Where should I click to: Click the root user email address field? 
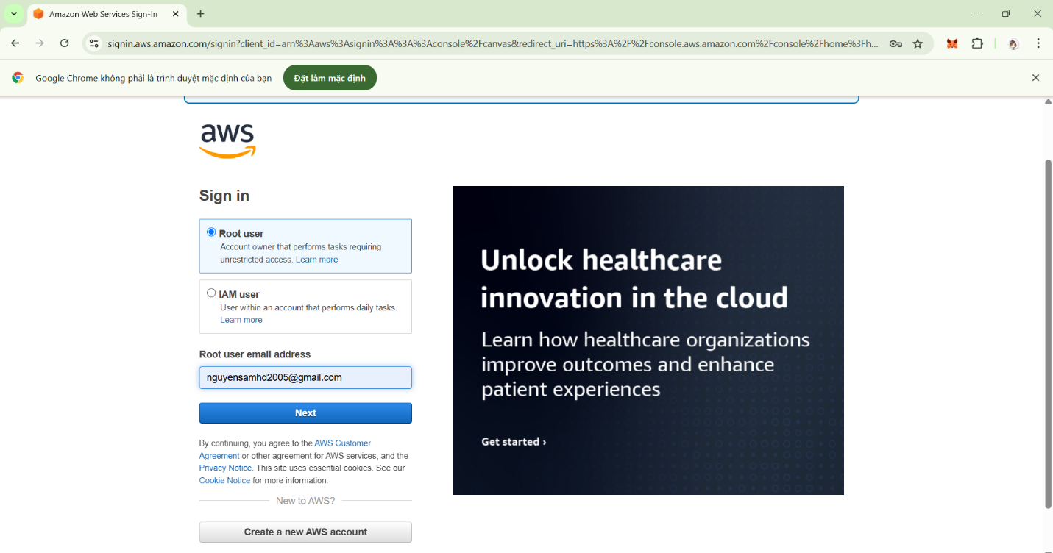(305, 377)
